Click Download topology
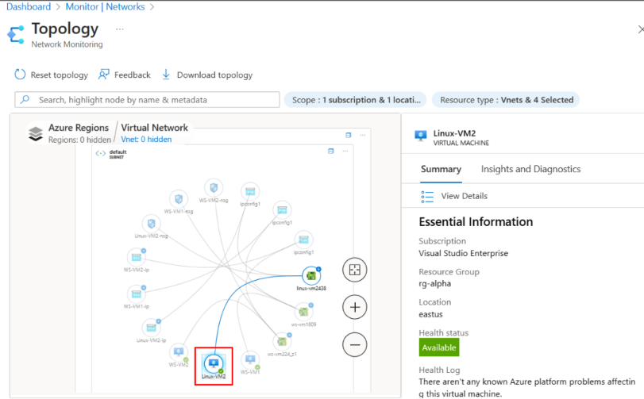644x399 pixels. (x=207, y=75)
